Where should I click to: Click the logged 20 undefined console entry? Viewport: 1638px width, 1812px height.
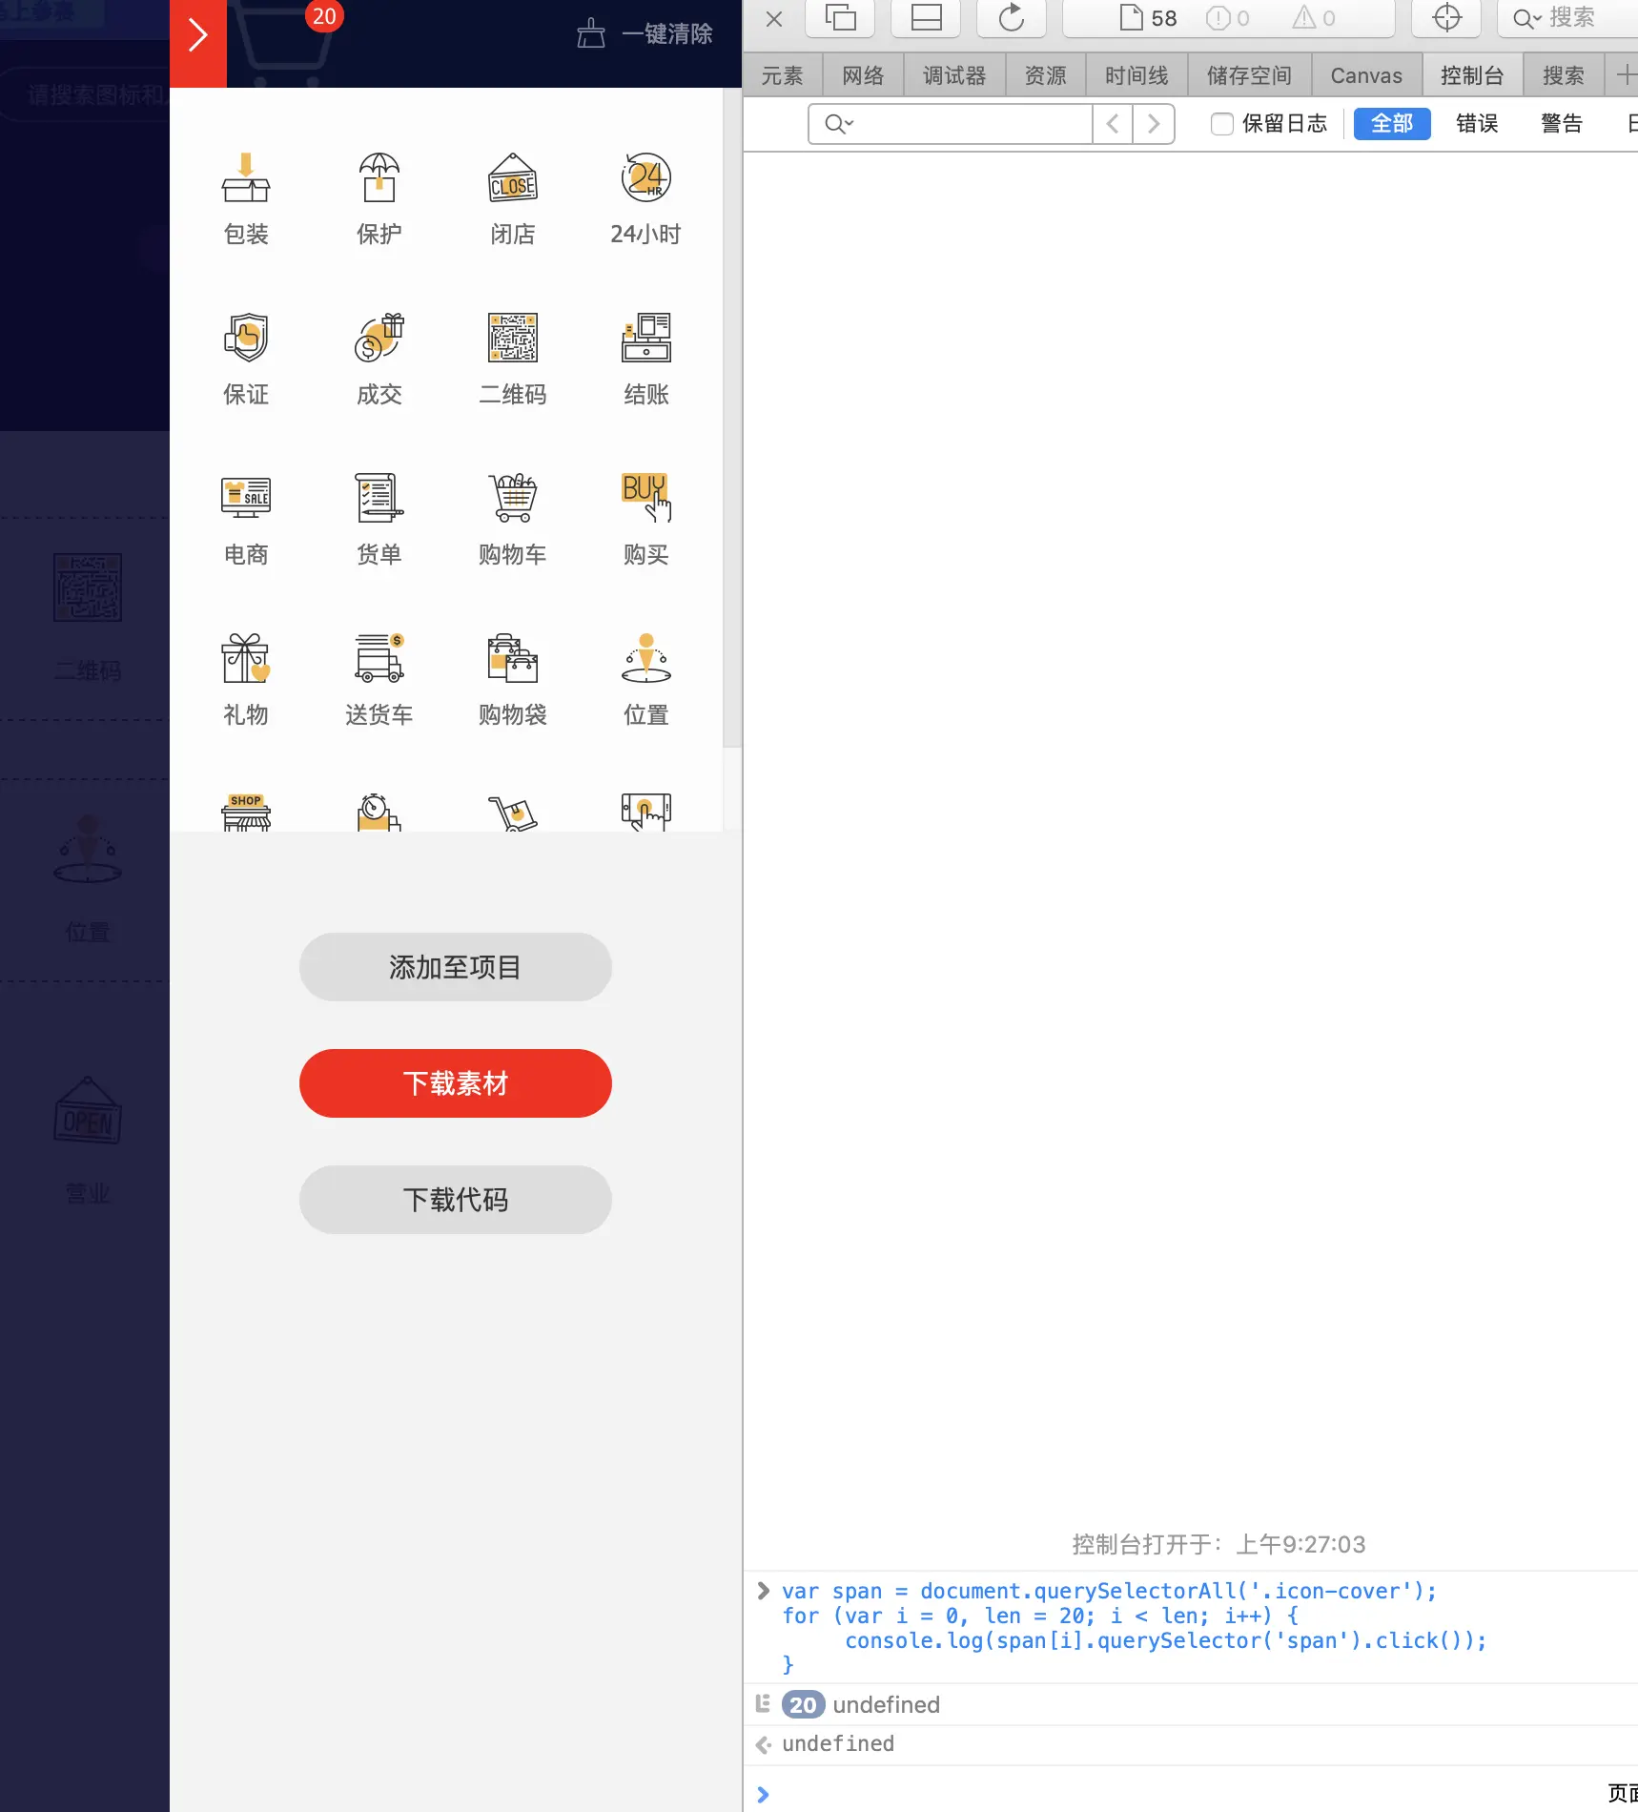[x=1191, y=1704]
